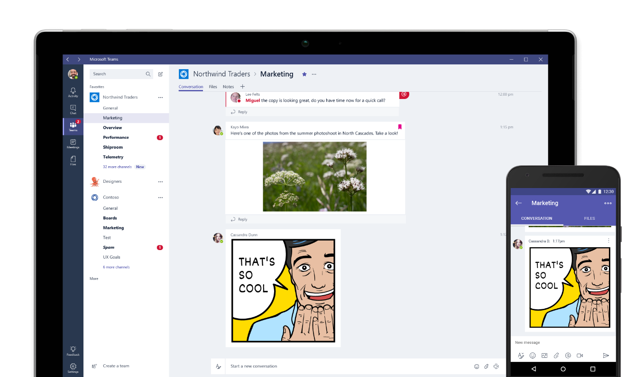Open the Teams view in the left rail
Viewport: 635px width, 377px height.
[x=73, y=126]
